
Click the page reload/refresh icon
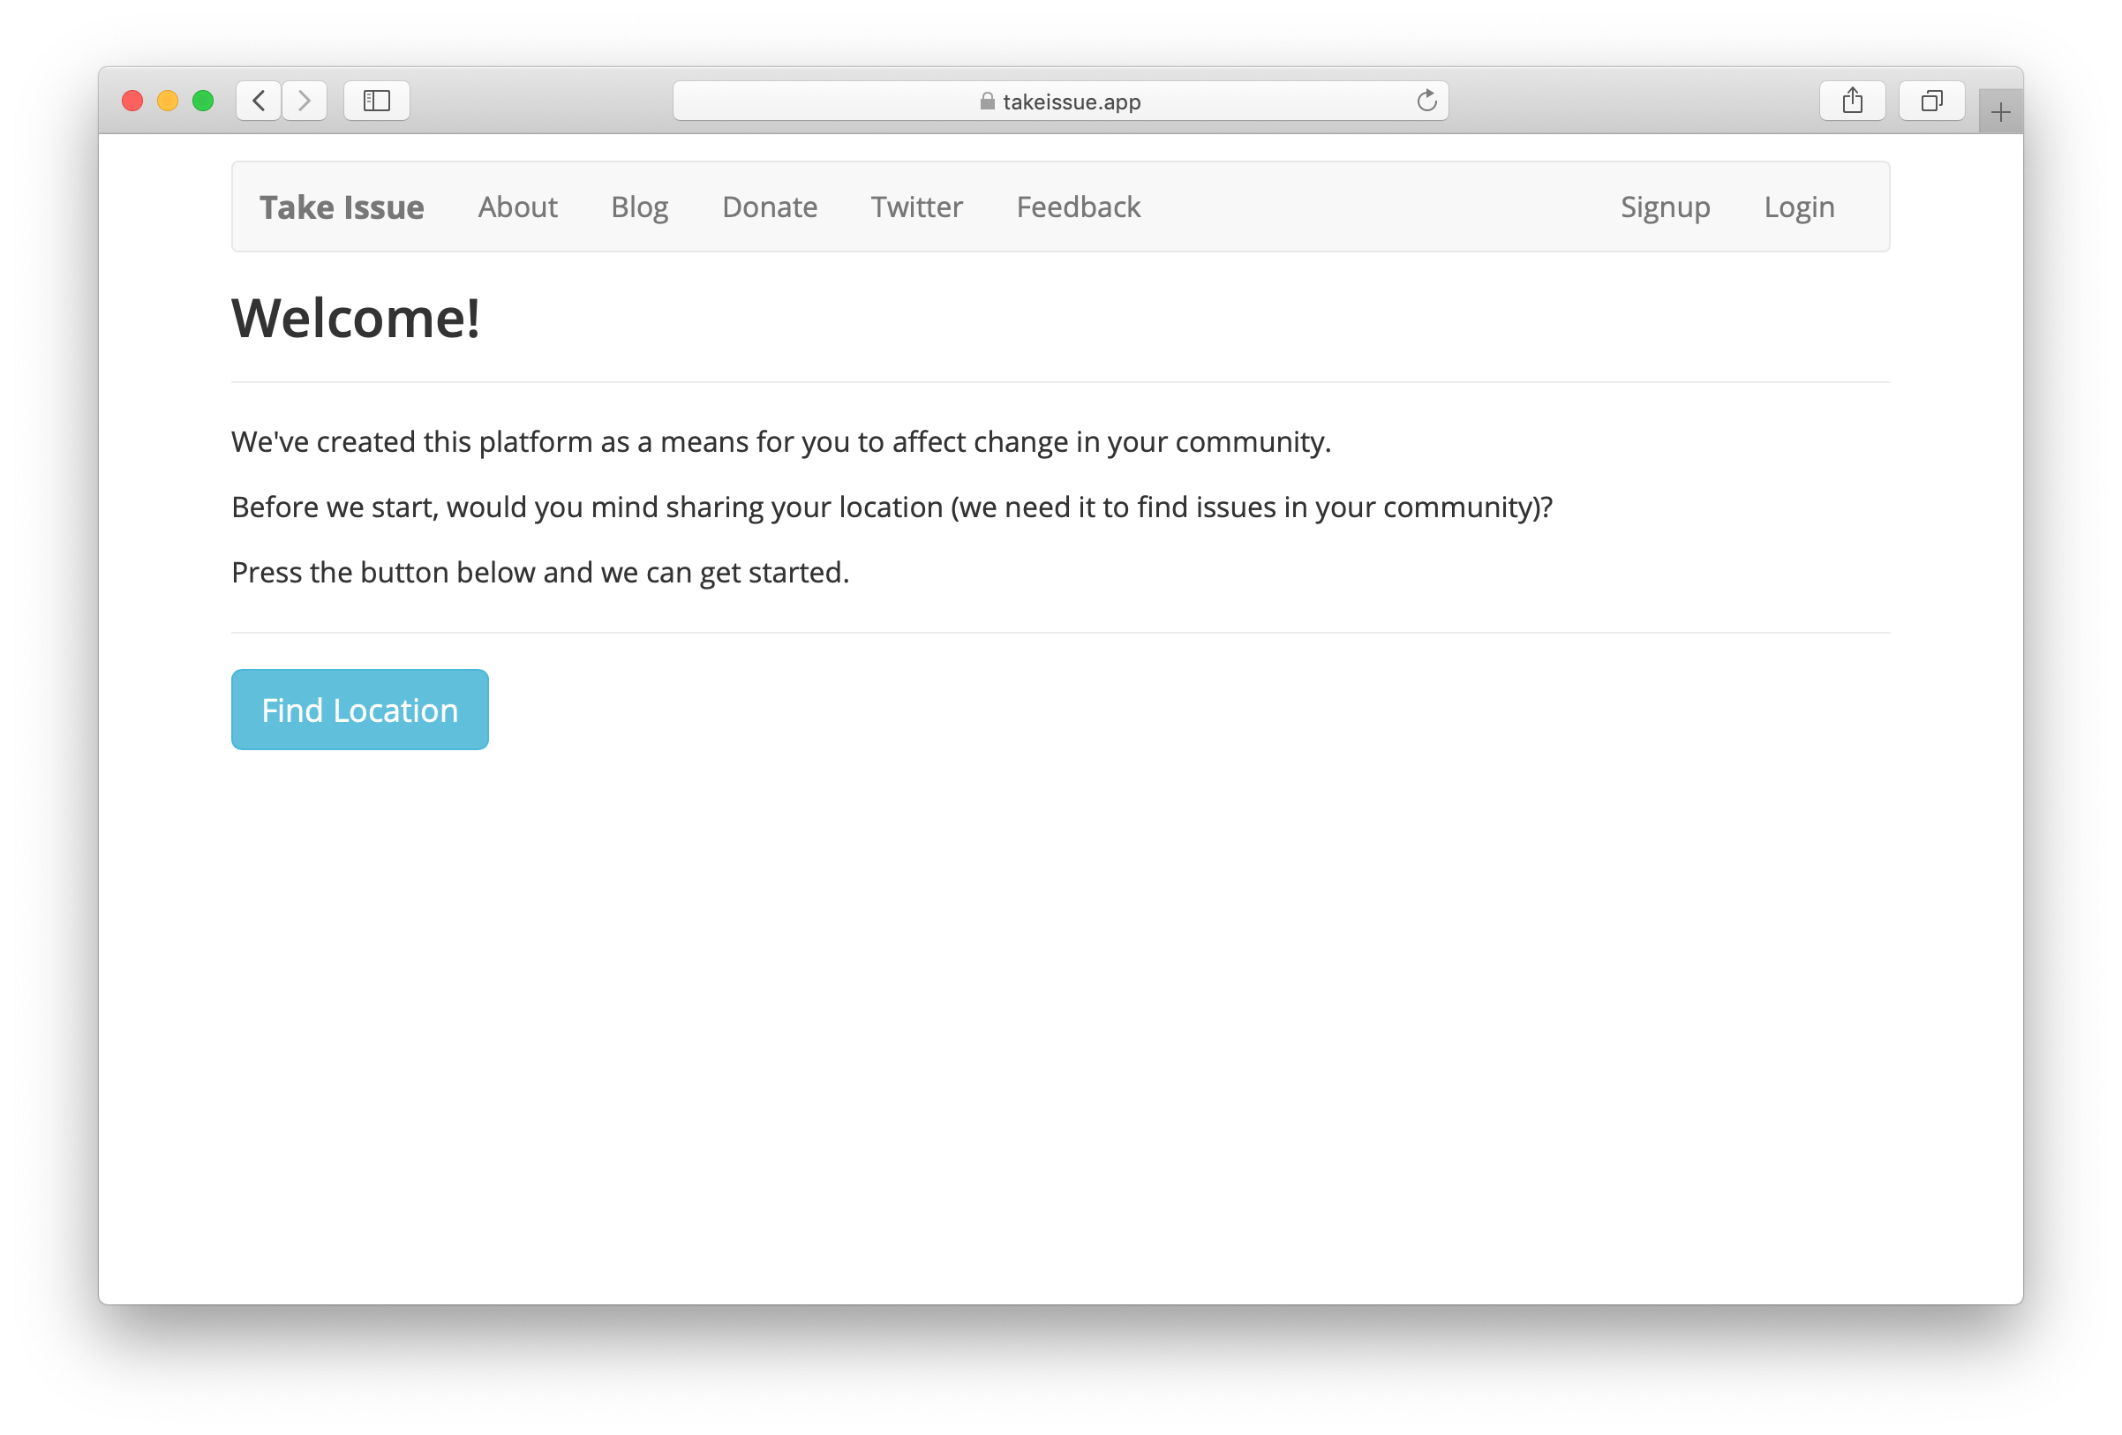[x=1428, y=101]
